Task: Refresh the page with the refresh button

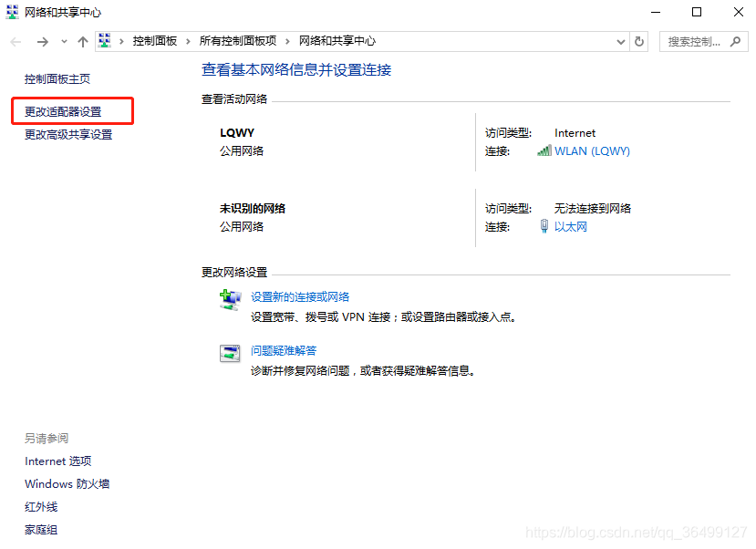Action: click(639, 41)
